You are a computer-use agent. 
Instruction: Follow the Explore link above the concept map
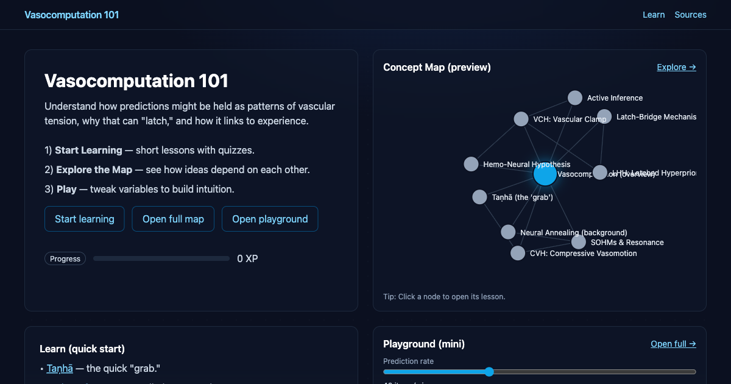coord(676,67)
